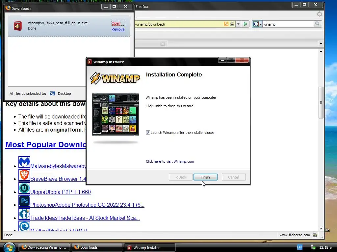Image resolution: width=337 pixels, height=252 pixels.
Task: Close the current Firefox tab
Action: (163, 44)
